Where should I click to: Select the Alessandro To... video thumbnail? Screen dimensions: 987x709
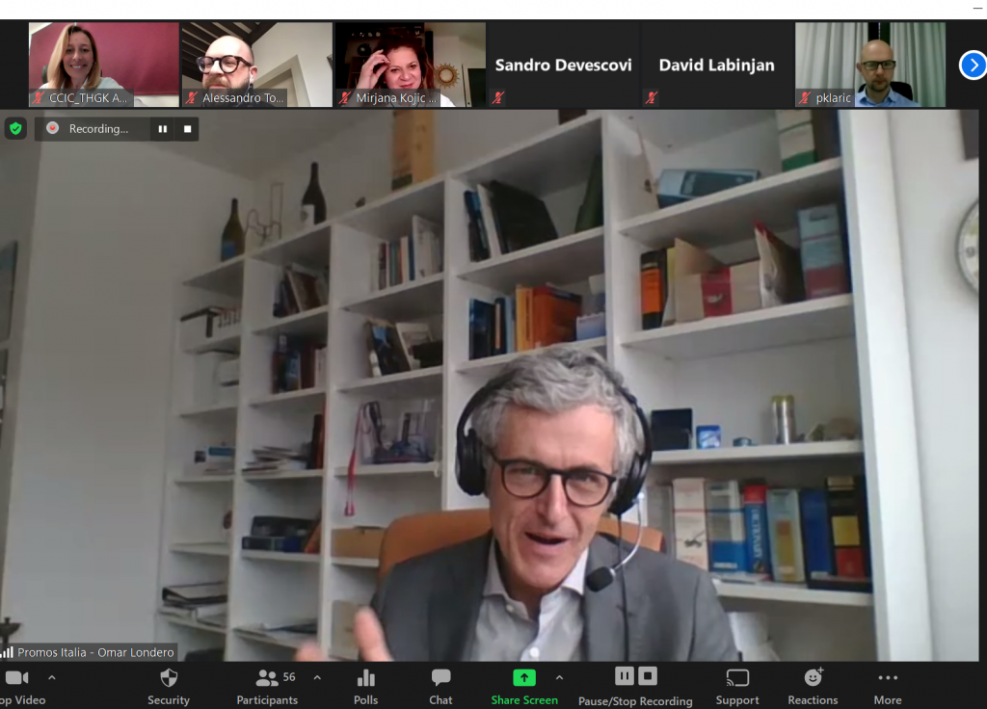tap(256, 65)
